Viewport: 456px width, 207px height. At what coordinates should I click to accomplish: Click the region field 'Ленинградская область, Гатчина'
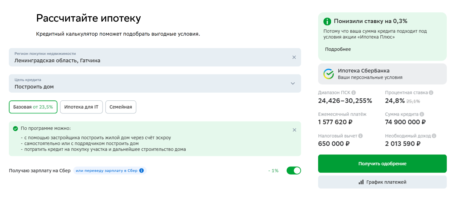pyautogui.click(x=155, y=57)
